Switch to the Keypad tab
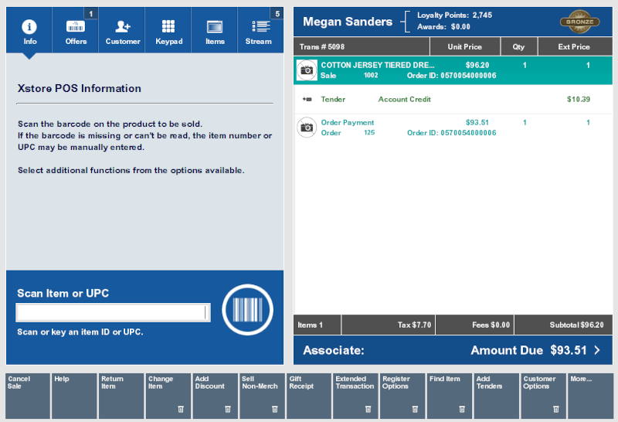The height and width of the screenshot is (422, 618). pos(168,30)
